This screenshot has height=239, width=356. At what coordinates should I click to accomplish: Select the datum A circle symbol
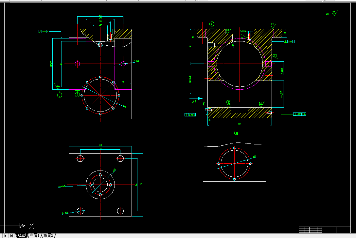point(212,24)
